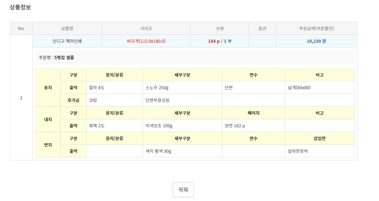Click the 면지 section label
Viewport: 379px width, 201px height.
(48, 145)
